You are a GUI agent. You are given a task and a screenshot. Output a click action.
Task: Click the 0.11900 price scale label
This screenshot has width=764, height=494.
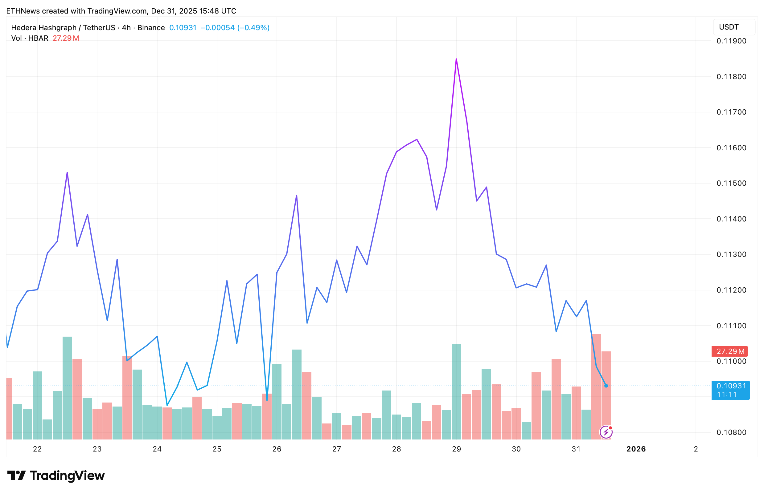coord(731,41)
